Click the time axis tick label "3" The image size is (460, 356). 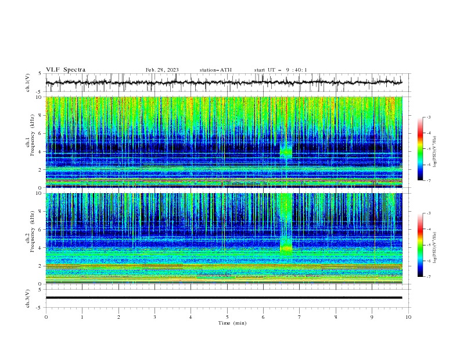point(154,317)
